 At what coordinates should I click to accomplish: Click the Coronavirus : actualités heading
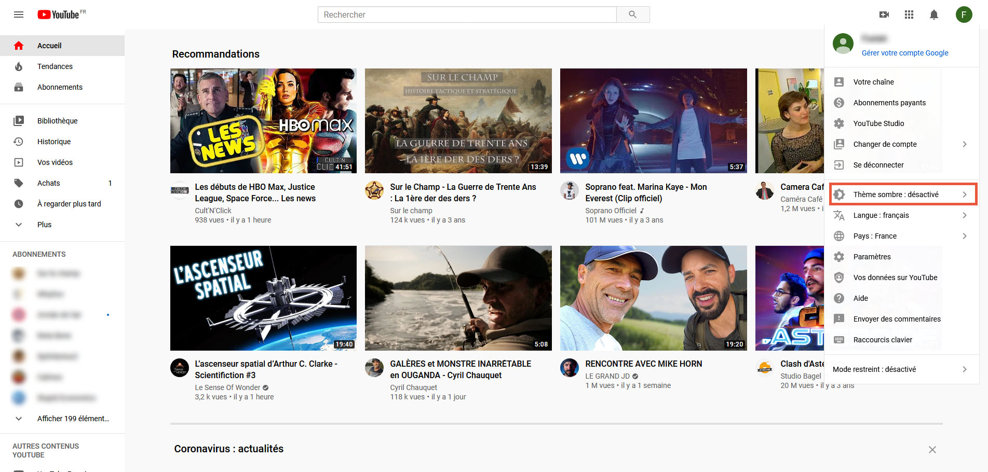pyautogui.click(x=229, y=449)
